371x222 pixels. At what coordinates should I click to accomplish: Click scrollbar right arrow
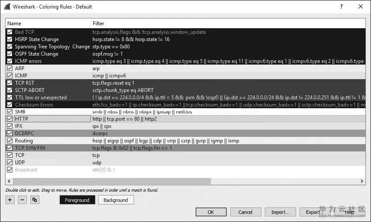[x=362, y=181]
